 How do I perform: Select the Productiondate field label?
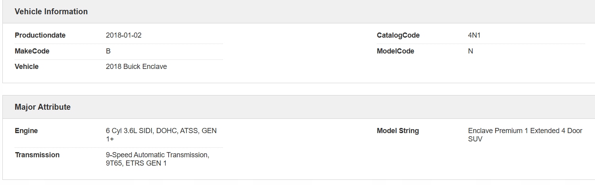[40, 35]
